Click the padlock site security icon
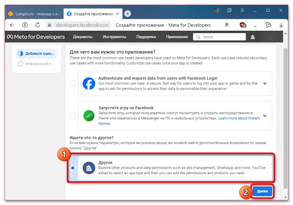 point(49,25)
